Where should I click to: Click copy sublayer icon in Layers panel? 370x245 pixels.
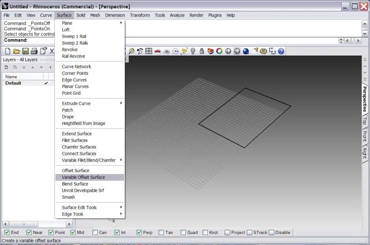(15, 67)
